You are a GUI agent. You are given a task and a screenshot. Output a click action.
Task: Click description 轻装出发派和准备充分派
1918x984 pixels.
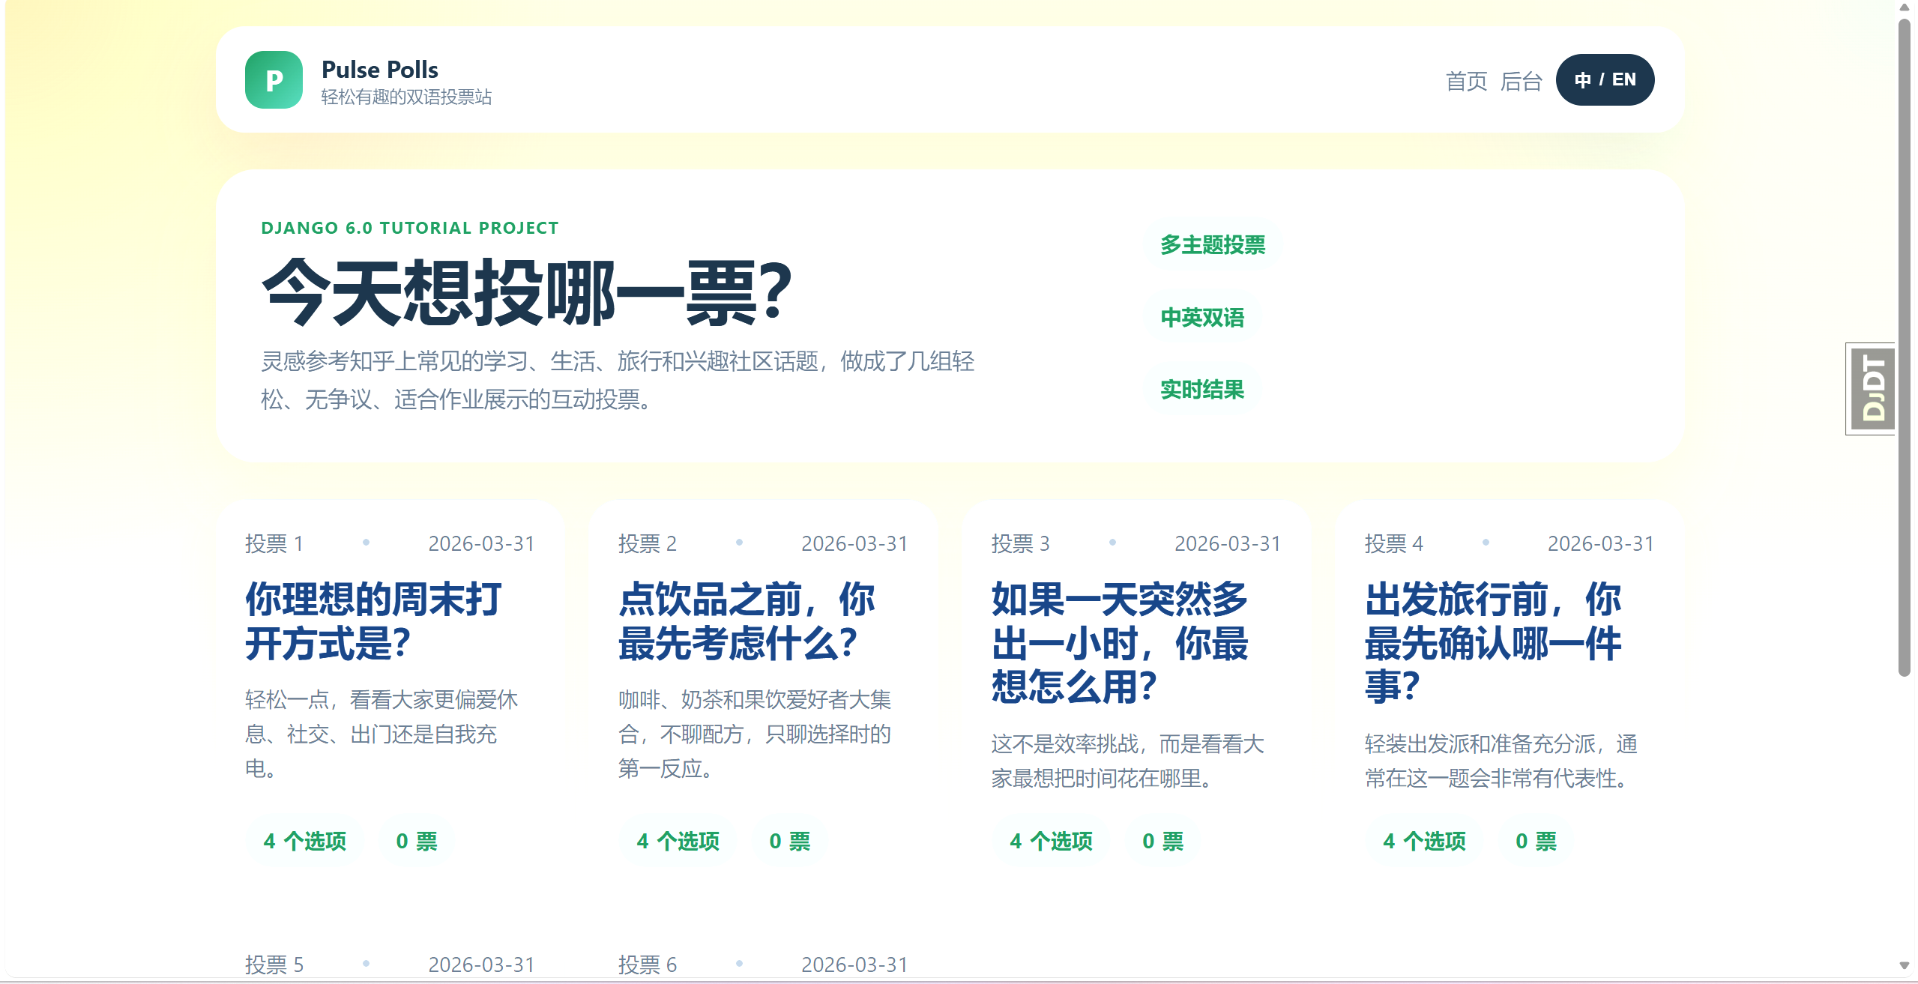click(x=1501, y=761)
